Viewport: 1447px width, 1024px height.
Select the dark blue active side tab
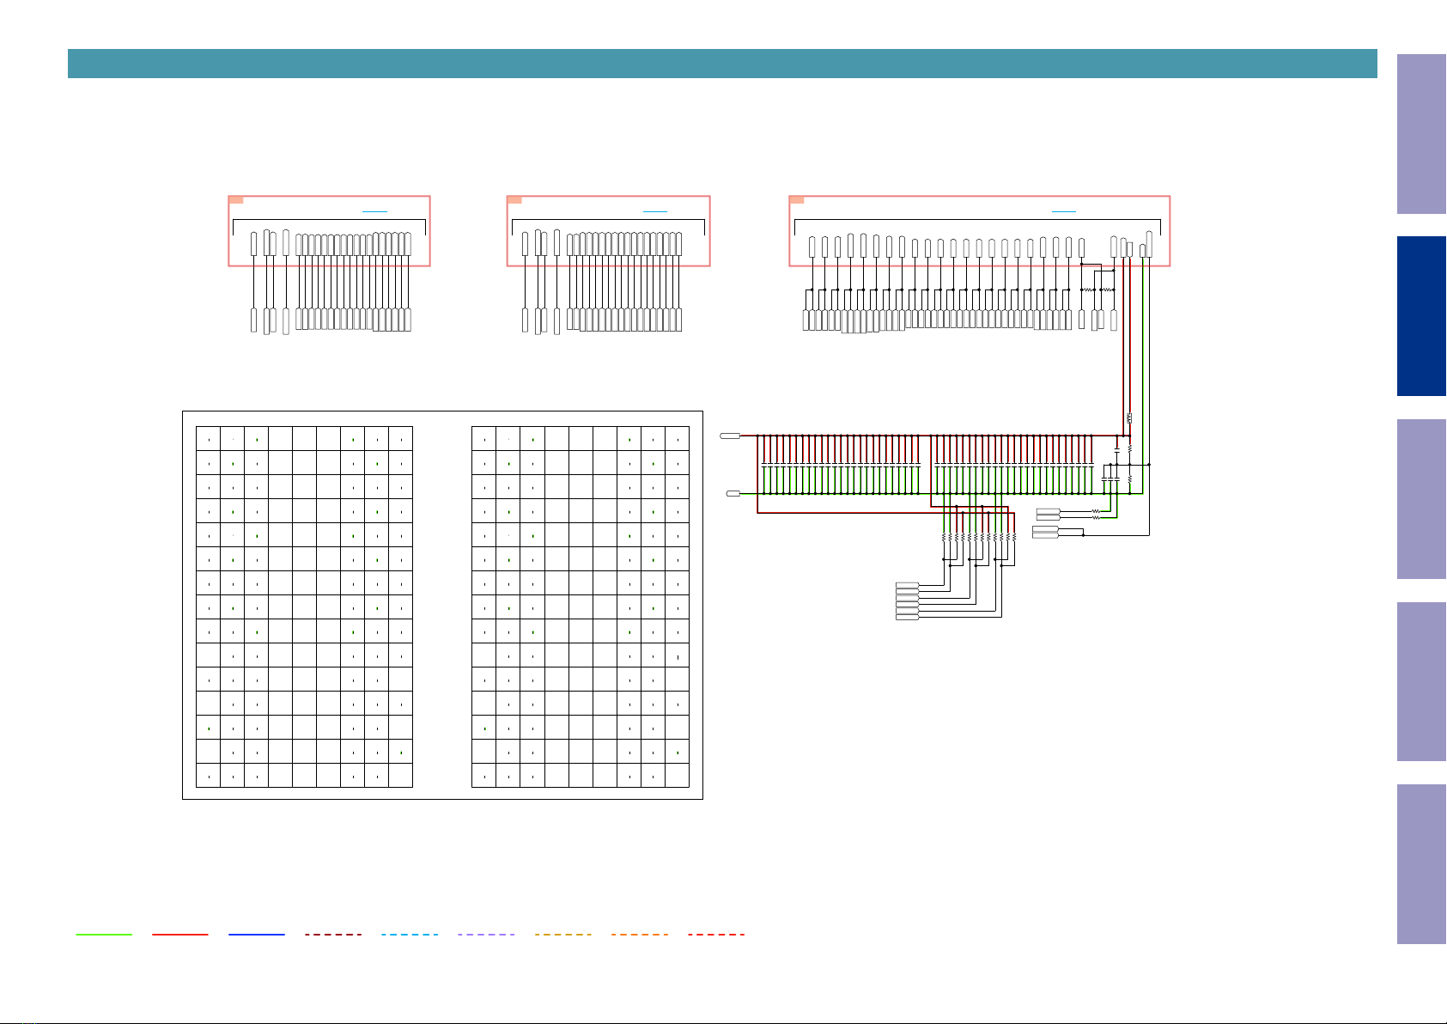[x=1421, y=316]
